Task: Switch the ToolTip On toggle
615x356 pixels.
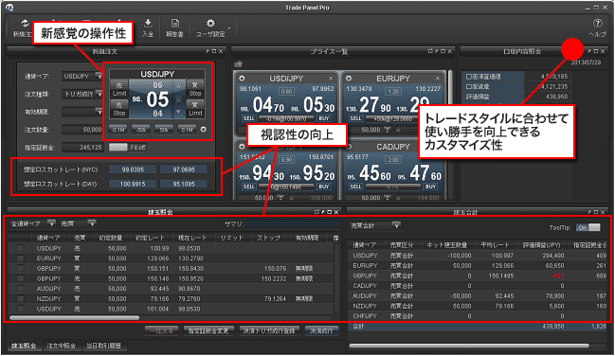Action: [588, 227]
